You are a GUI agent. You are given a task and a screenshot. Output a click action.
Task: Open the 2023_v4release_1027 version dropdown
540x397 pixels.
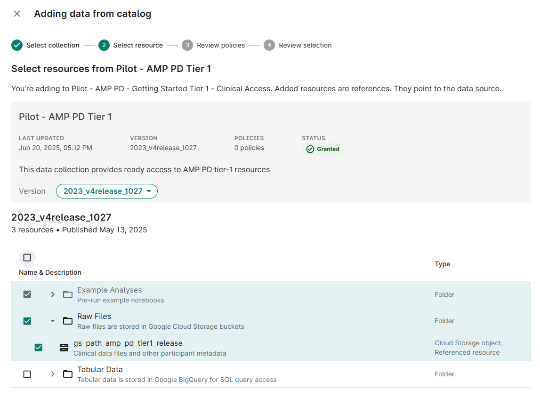pos(107,191)
